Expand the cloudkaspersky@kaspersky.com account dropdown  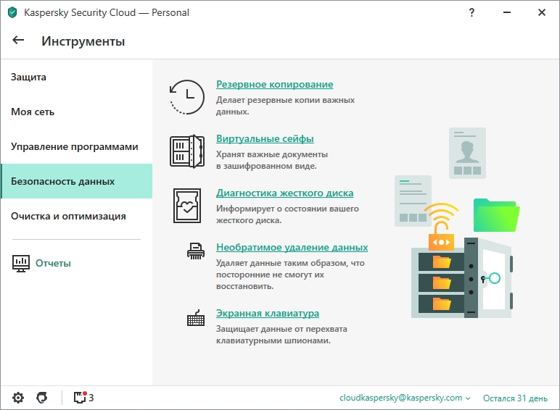pyautogui.click(x=405, y=398)
